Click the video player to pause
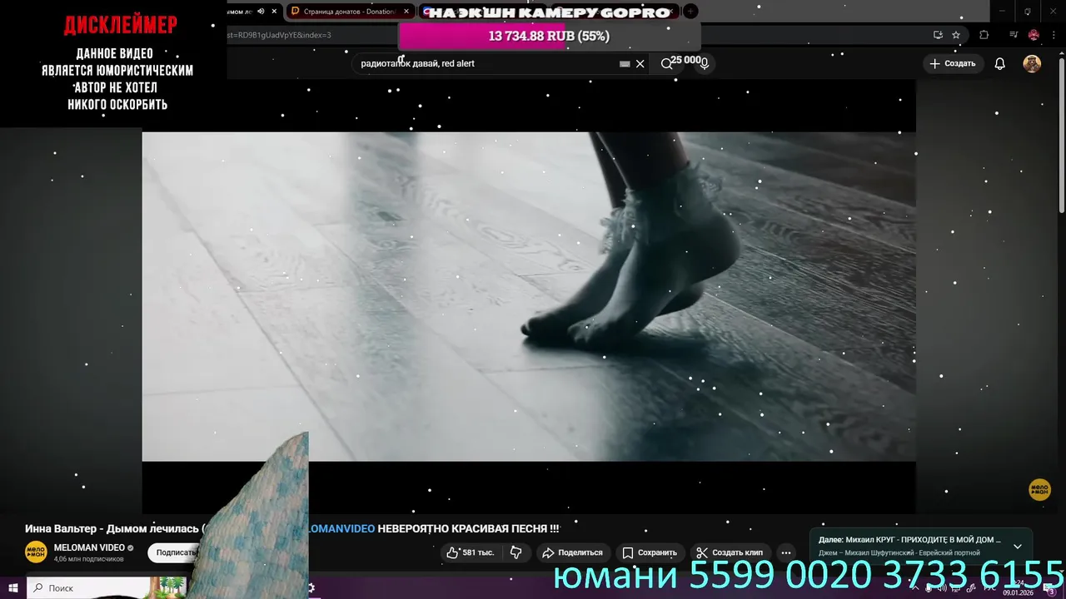Screen dimensions: 1066x599 click(x=529, y=296)
